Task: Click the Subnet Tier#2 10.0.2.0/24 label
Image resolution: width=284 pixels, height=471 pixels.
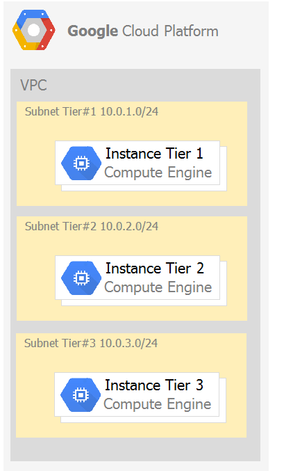Action: (x=92, y=226)
